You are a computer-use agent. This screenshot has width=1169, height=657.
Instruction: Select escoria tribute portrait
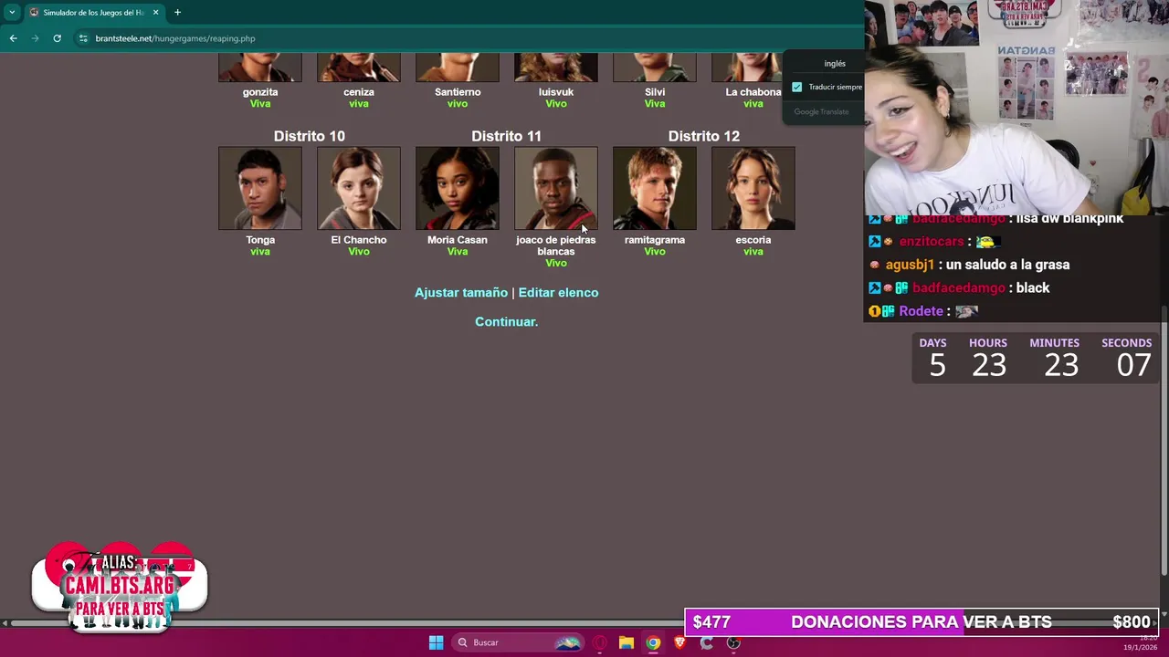753,188
